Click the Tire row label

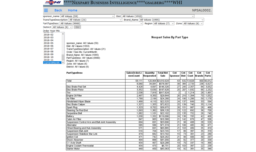tap(68, 93)
